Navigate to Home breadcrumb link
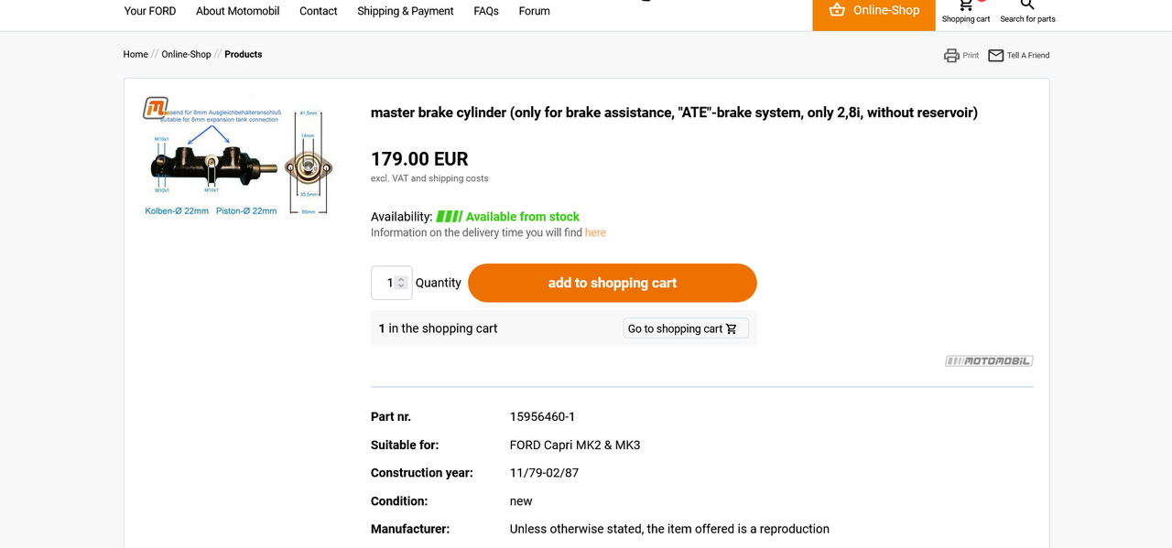Viewport: 1172px width, 548px height. click(x=136, y=54)
